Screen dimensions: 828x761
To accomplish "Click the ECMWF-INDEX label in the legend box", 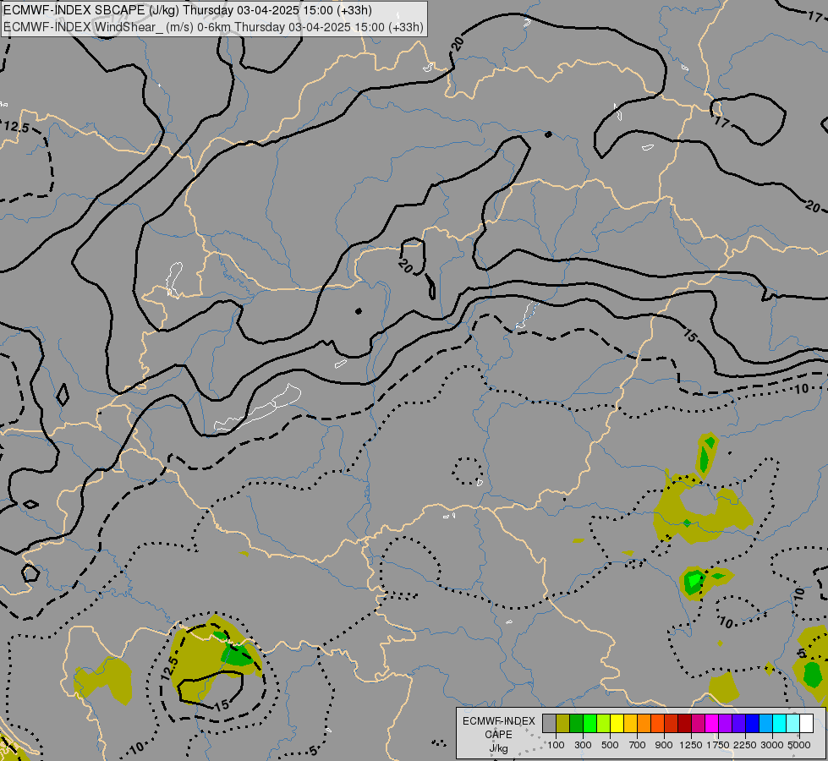I will coord(498,721).
